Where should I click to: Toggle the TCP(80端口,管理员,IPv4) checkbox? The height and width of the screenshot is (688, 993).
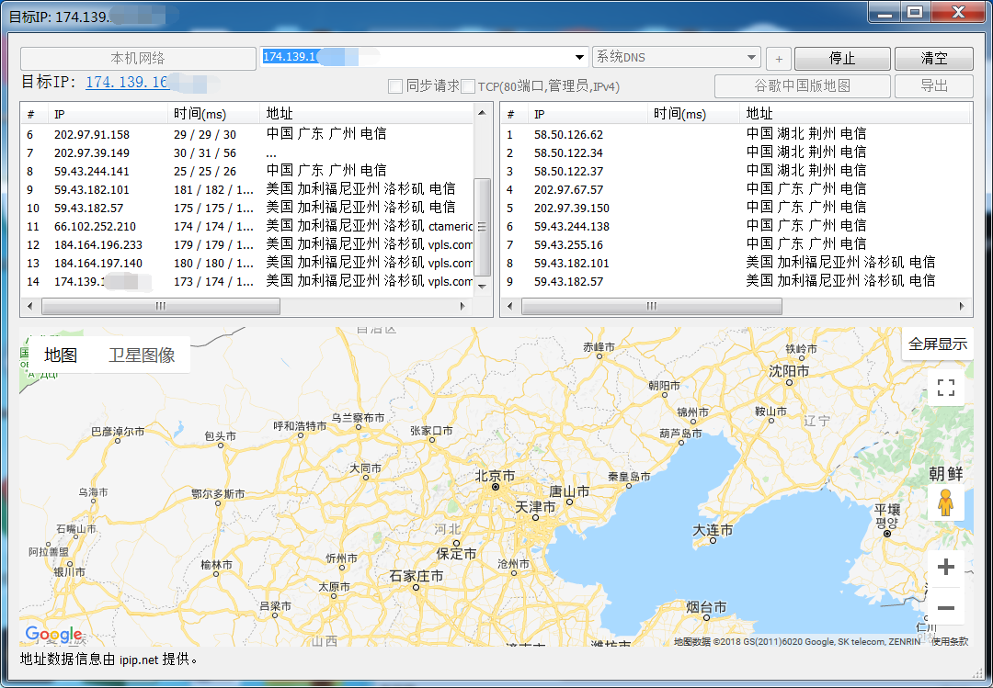[x=468, y=86]
